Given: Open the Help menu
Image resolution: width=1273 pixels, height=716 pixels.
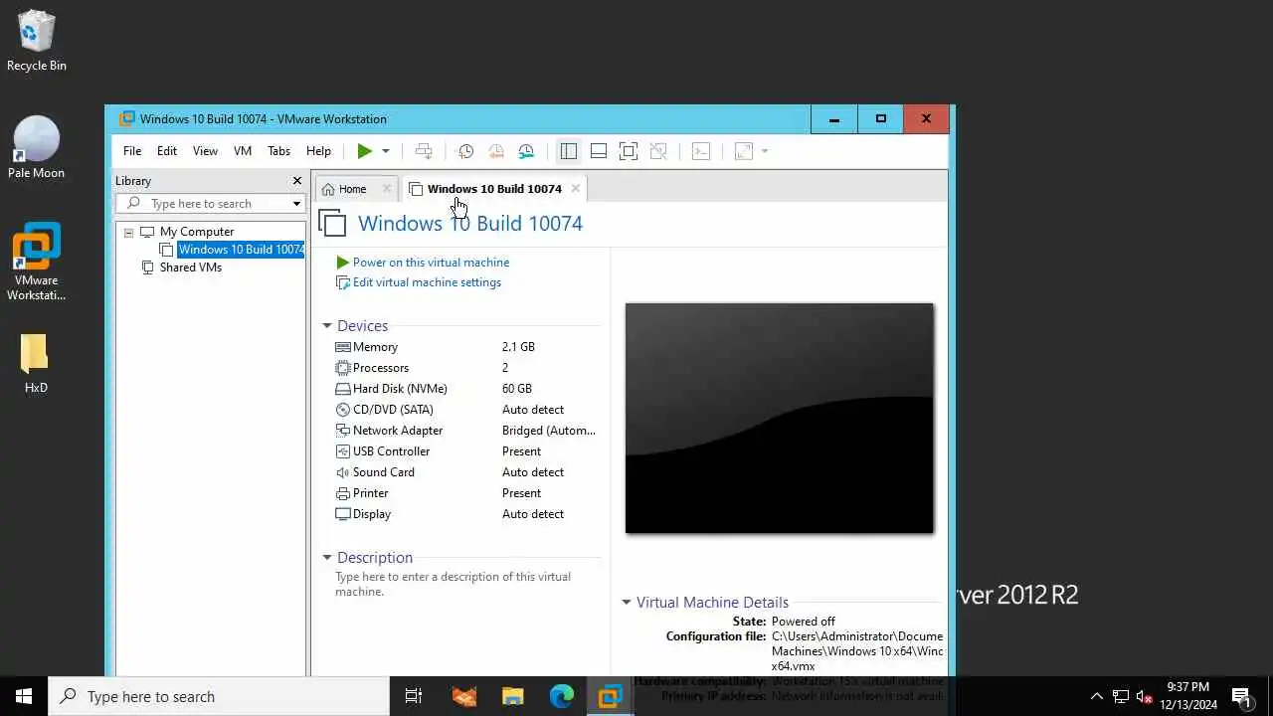Looking at the screenshot, I should [318, 151].
